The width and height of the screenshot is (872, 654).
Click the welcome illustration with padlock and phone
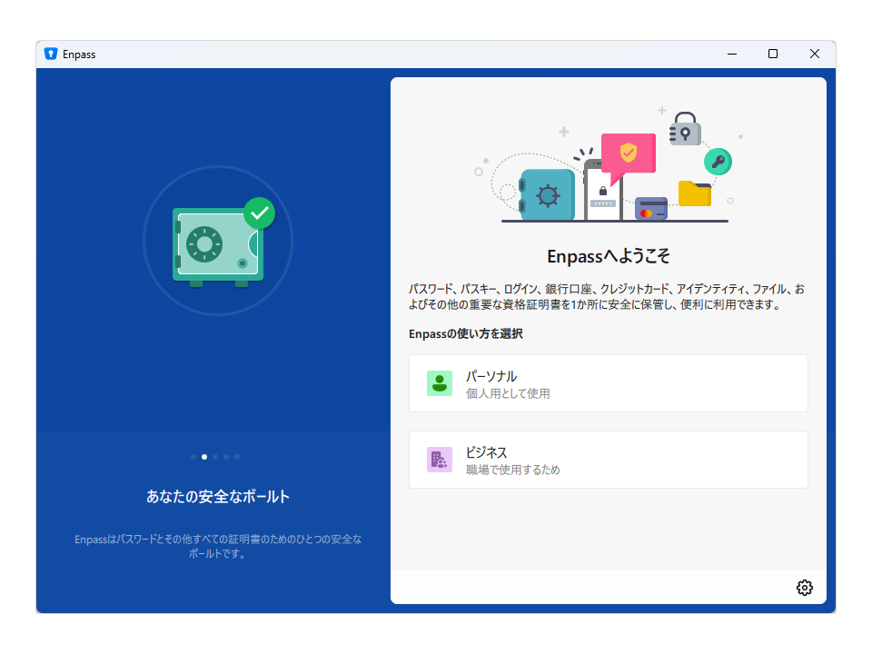(609, 165)
